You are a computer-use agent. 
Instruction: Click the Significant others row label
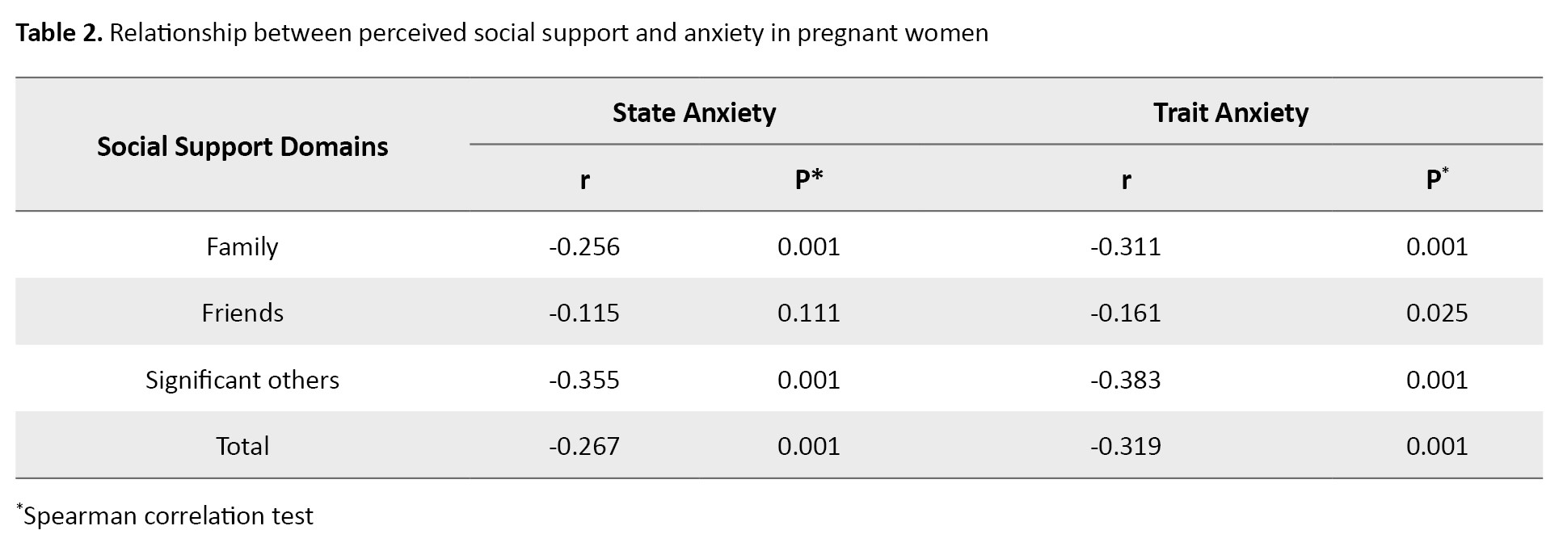[242, 380]
